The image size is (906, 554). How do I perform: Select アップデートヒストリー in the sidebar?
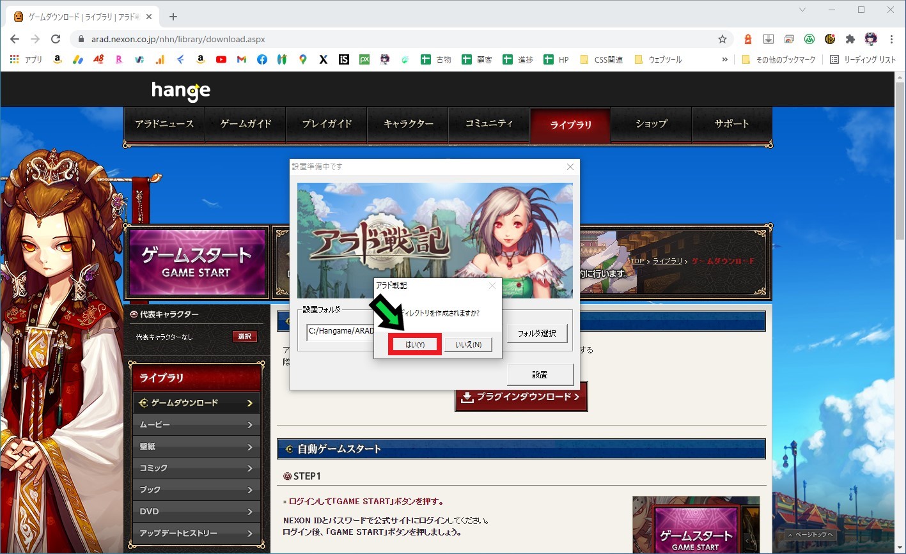coord(196,534)
